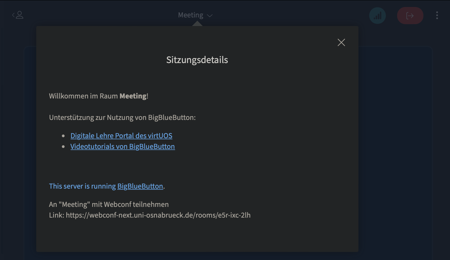Open Videotutorials von BigBlueButton link
The width and height of the screenshot is (450, 260).
[123, 147]
